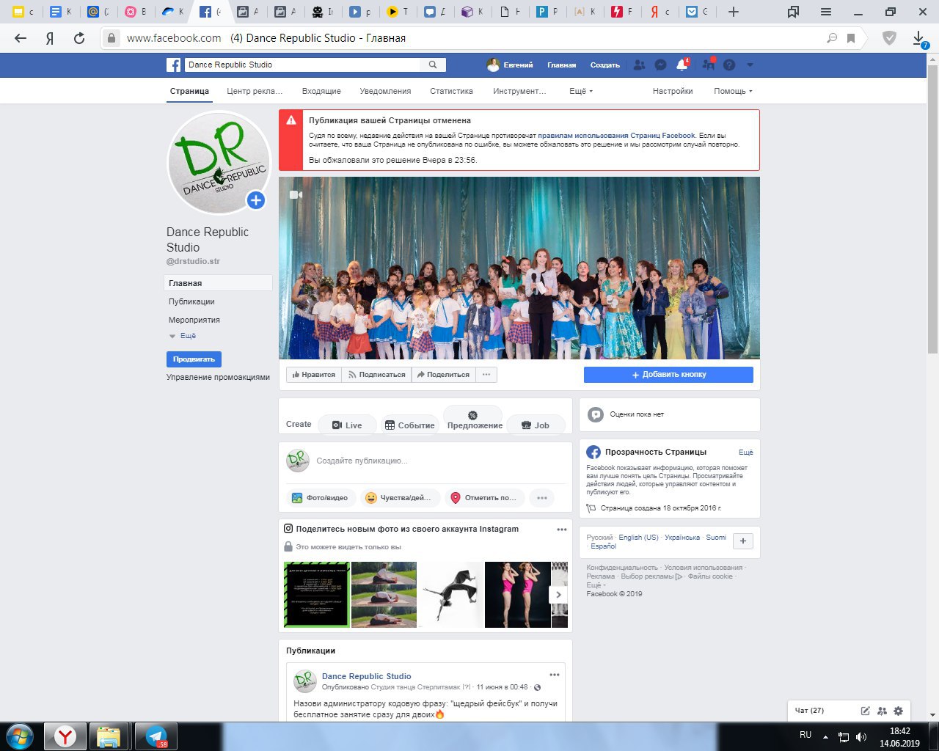Viewport: 939px width, 751px height.
Task: Select Мероприятия in left sidebar
Action: pos(194,320)
